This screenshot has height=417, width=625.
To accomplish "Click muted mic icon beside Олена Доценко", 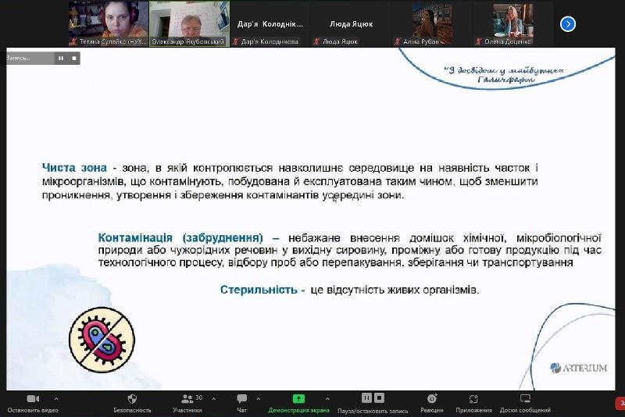I will point(479,41).
